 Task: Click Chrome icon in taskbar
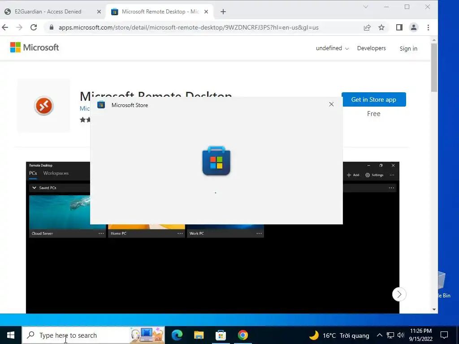point(242,335)
